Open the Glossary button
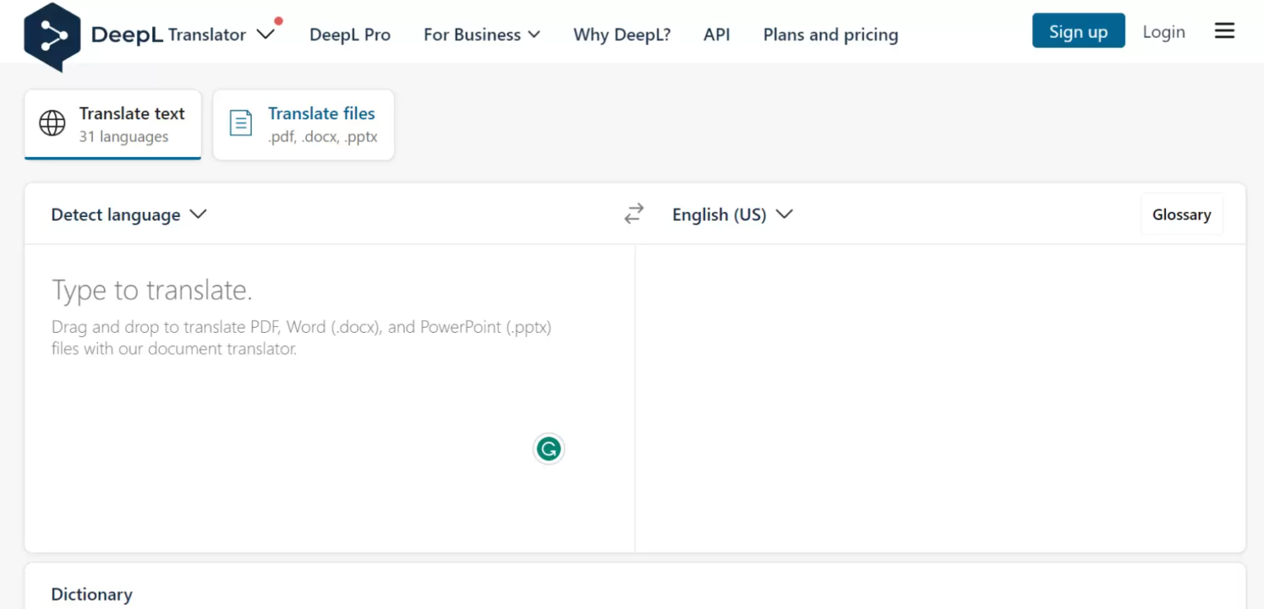The image size is (1264, 609). coord(1181,215)
